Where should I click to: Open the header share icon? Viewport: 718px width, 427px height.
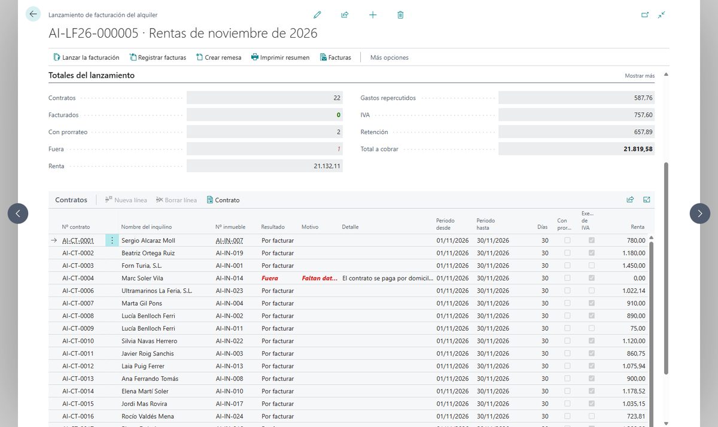(x=345, y=15)
